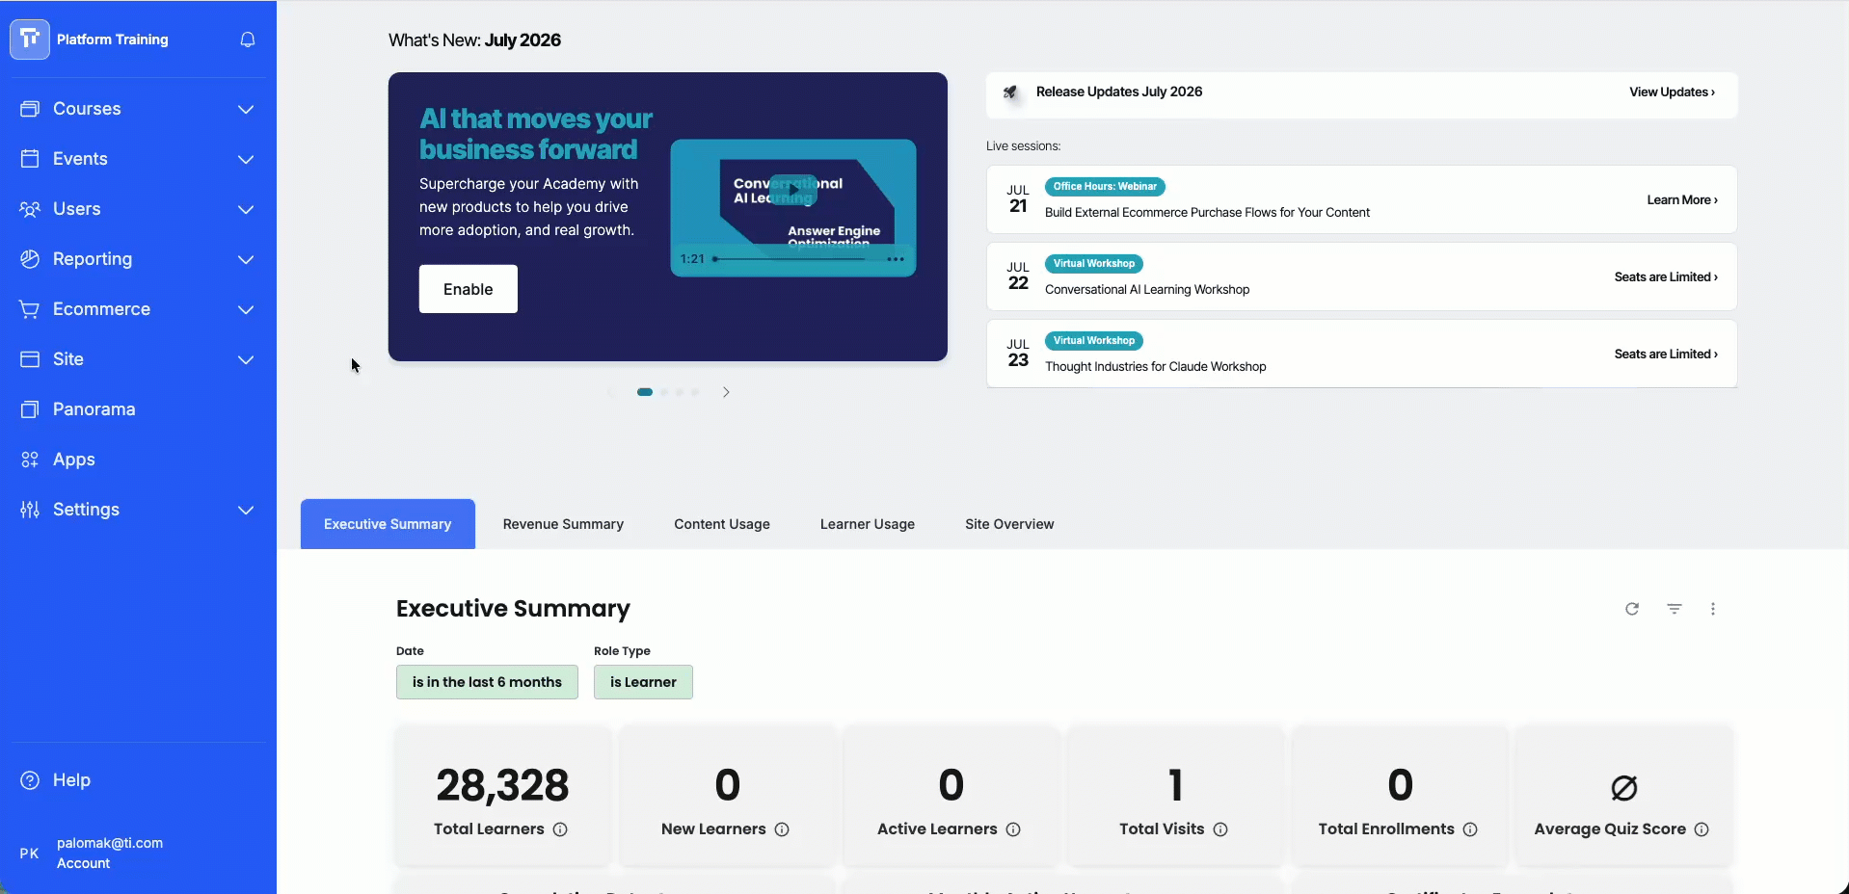Viewport: 1849px width, 894px height.
Task: Open the notifications bell icon
Action: coord(248,39)
